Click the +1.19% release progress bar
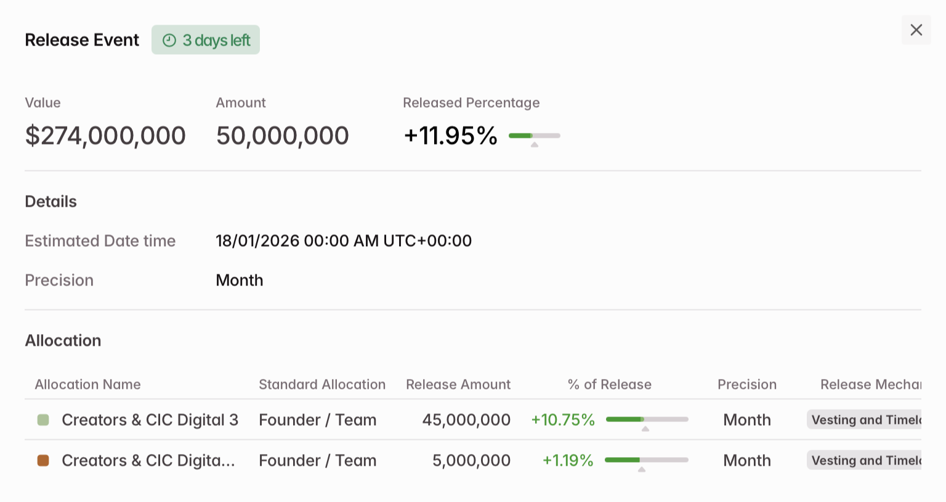946x502 pixels. coord(646,460)
